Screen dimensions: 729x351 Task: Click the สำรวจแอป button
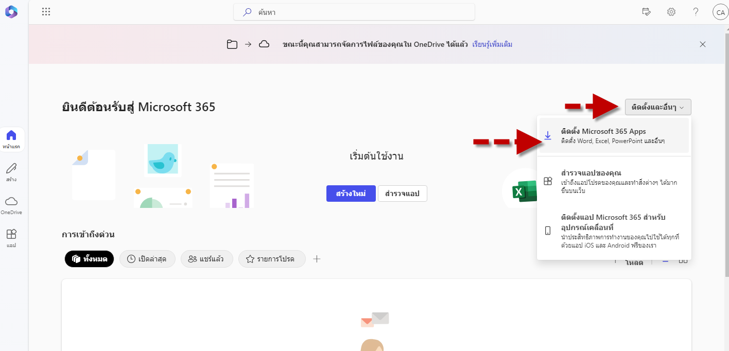[403, 194]
